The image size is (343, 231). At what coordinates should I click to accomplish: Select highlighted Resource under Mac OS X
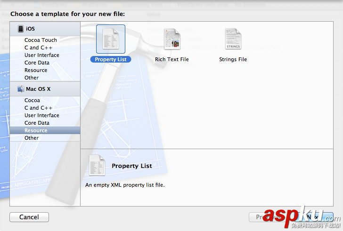[x=45, y=130]
